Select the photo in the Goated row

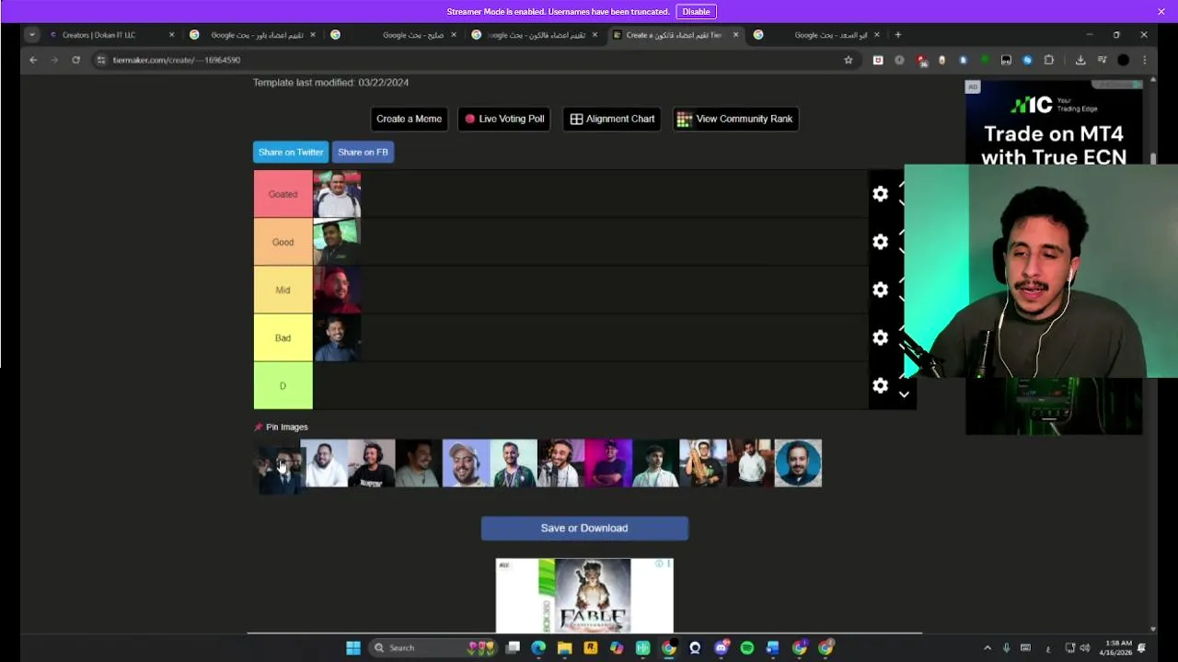point(337,194)
